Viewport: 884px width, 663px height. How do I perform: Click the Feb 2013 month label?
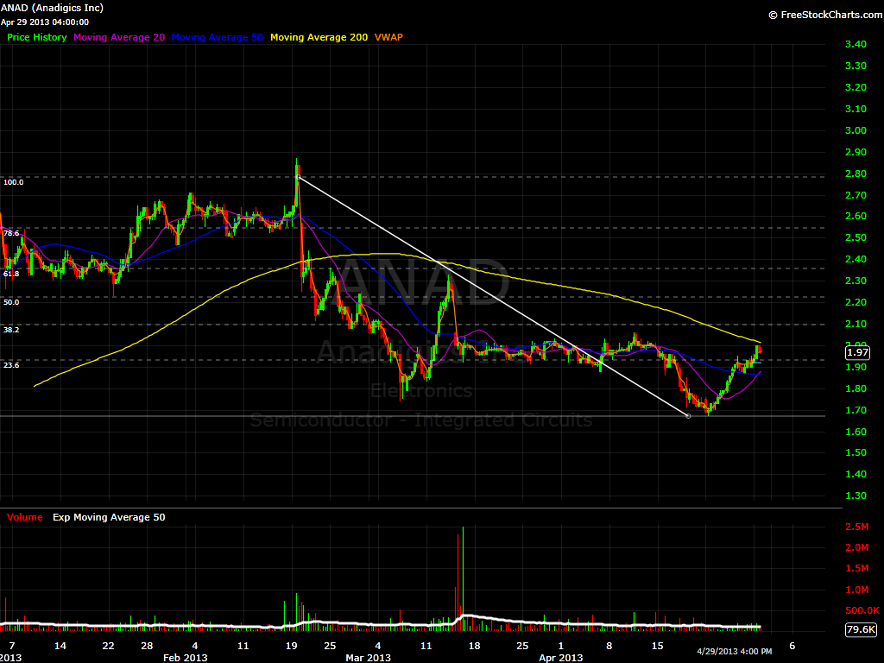(x=185, y=658)
